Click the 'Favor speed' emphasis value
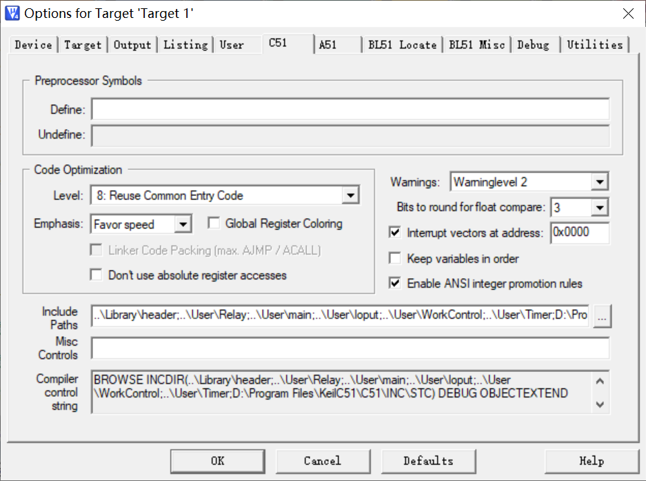The width and height of the screenshot is (646, 481). (124, 224)
